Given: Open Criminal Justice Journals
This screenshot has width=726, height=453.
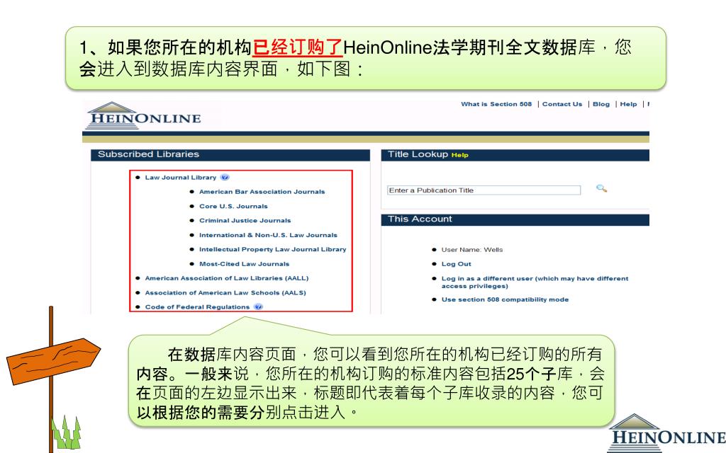Looking at the screenshot, I should [x=245, y=221].
